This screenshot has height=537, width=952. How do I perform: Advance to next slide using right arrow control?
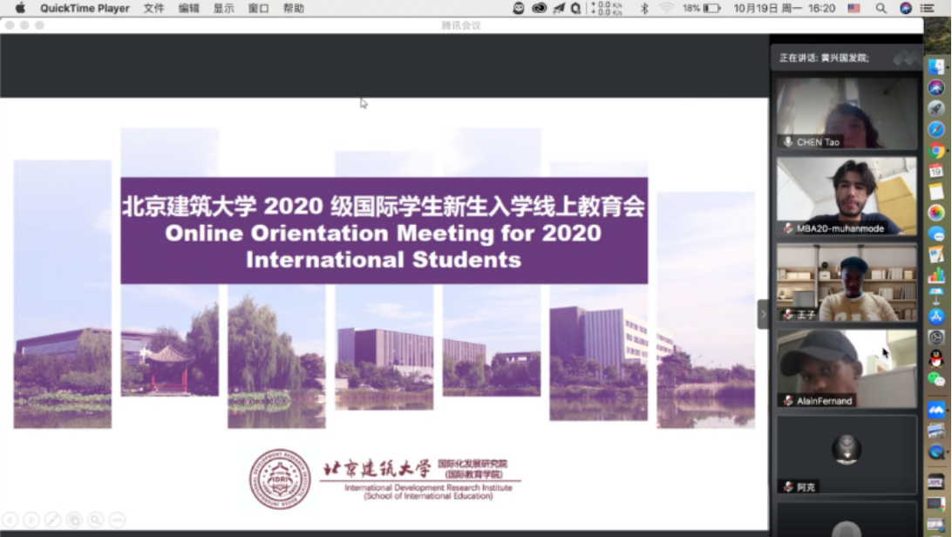pos(31,520)
